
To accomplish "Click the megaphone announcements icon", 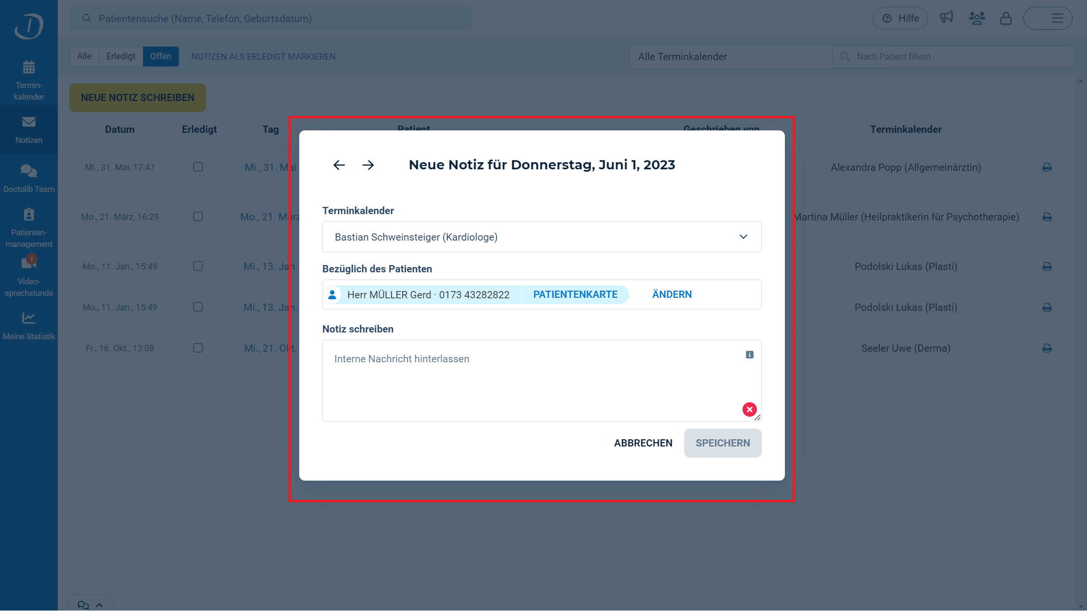I will click(946, 18).
